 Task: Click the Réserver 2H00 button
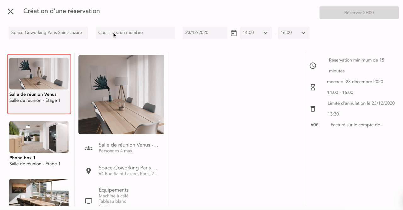(359, 13)
